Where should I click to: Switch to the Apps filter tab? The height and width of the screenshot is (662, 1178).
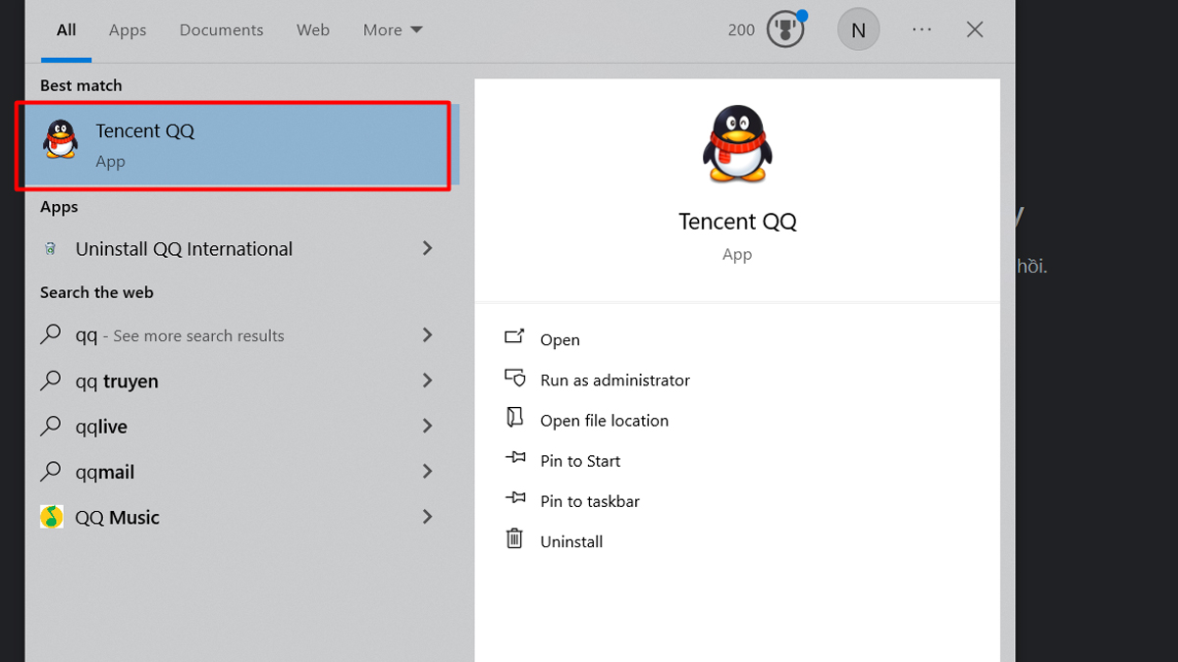128,30
